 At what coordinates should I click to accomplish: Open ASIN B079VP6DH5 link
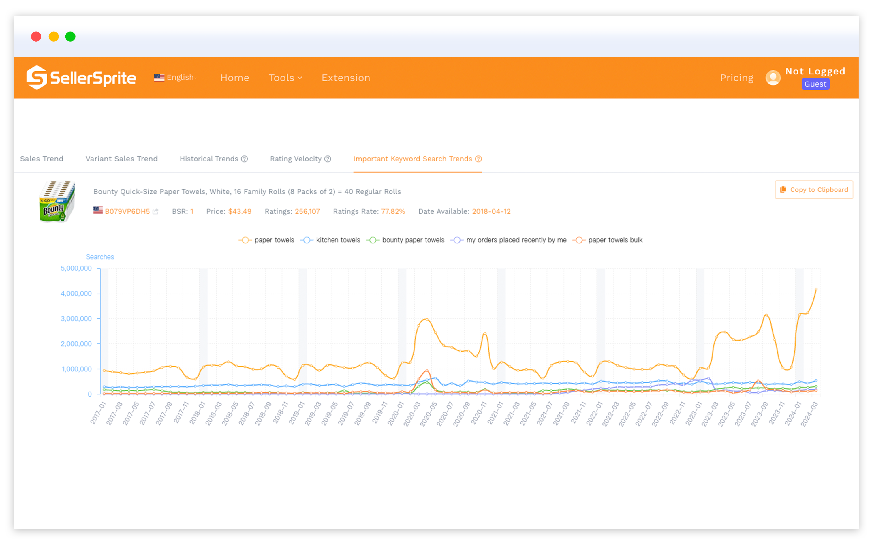coord(127,211)
